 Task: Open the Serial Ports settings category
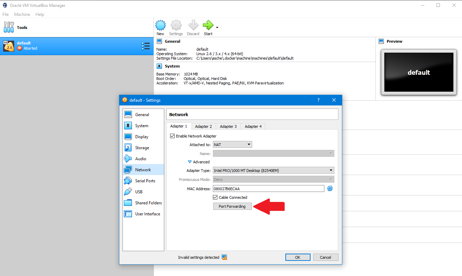(143, 181)
